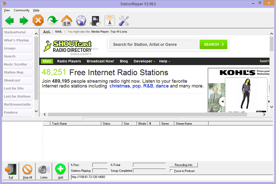Follow the dance genre link
Image resolution: width=276 pixels, height=184 pixels.
coord(162,86)
